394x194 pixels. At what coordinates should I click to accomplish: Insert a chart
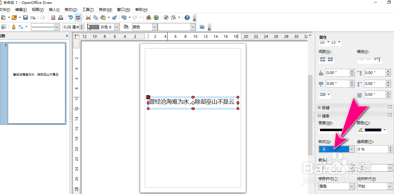148,18
